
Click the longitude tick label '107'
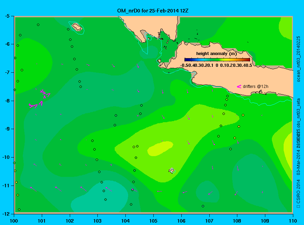[x=209, y=221]
